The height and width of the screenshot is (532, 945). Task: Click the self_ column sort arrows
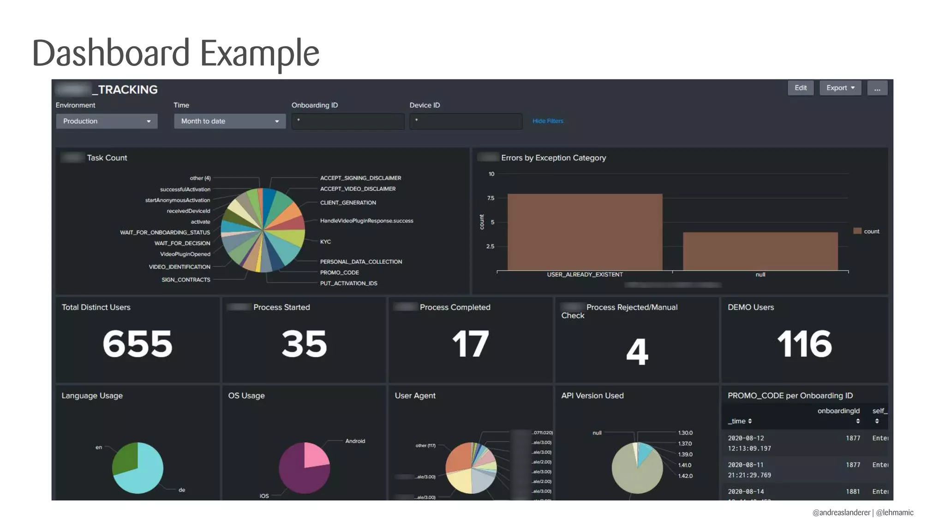coord(877,421)
